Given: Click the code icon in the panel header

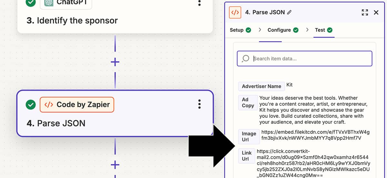Looking at the screenshot, I should point(235,13).
